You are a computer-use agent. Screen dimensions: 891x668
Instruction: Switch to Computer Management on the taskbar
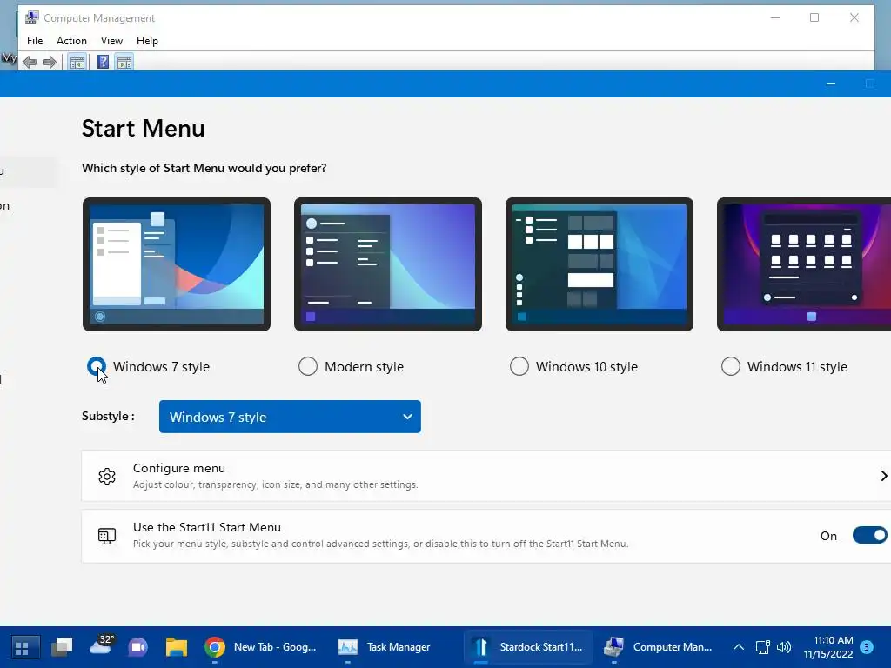(658, 647)
